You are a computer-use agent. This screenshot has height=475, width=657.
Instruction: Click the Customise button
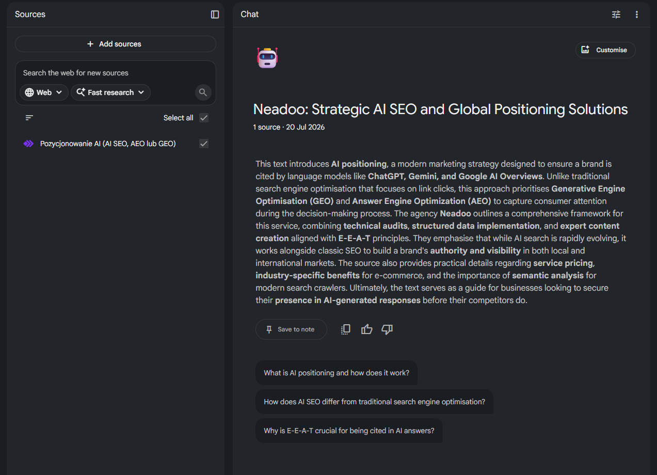[605, 50]
